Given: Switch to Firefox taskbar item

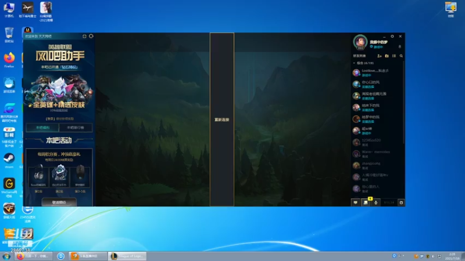Looking at the screenshot, I should (x=34, y=256).
